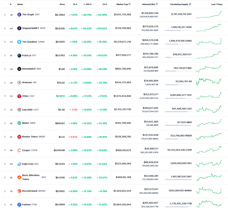Sort by 24h % column header

point(88,4)
